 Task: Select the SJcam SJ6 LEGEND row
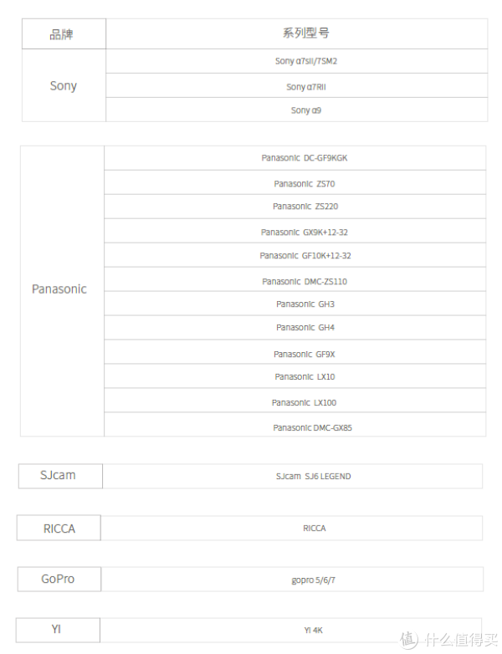point(293,476)
